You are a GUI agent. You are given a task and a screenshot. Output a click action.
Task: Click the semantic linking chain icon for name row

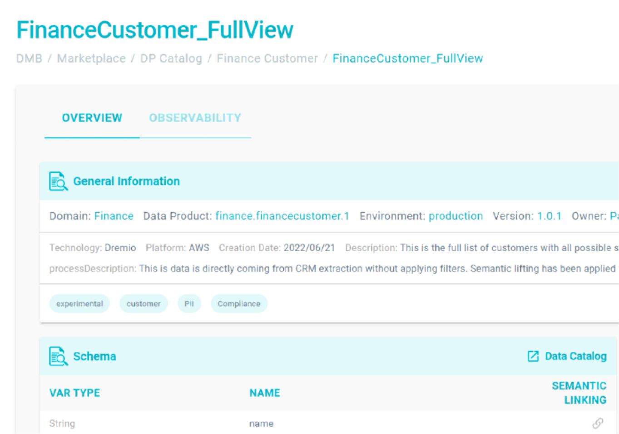[598, 423]
